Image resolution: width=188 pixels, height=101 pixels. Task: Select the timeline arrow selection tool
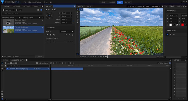[x=2, y=63]
